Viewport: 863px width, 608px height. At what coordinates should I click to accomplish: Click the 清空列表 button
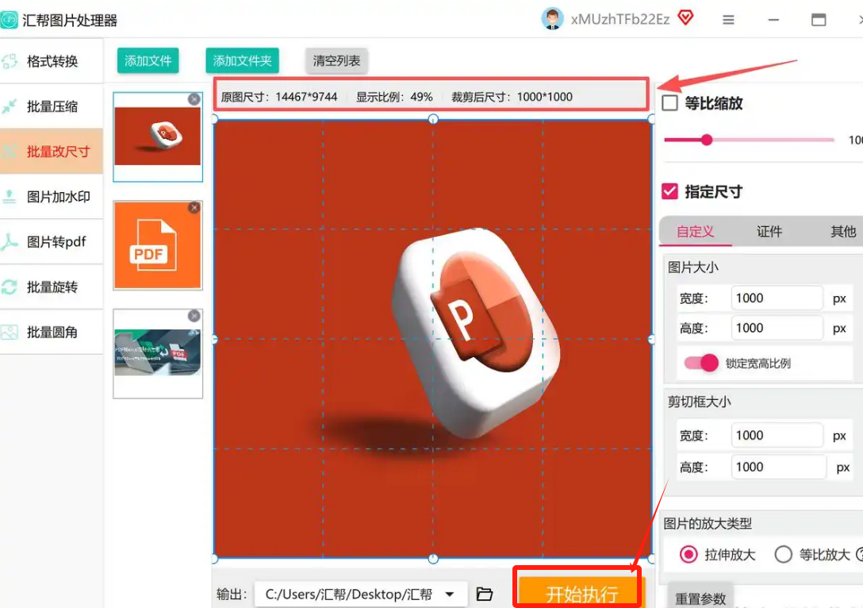tap(336, 60)
